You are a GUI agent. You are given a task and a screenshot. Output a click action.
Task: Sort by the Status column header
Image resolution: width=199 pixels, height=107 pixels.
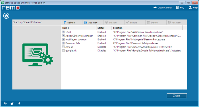pos(104,28)
